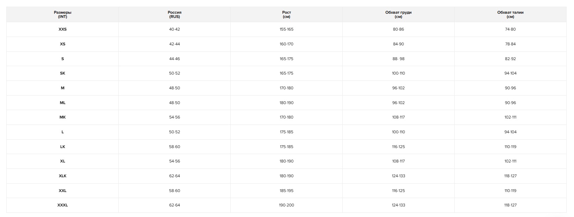Select the ML size label
This screenshot has height=217, width=574.
click(63, 103)
